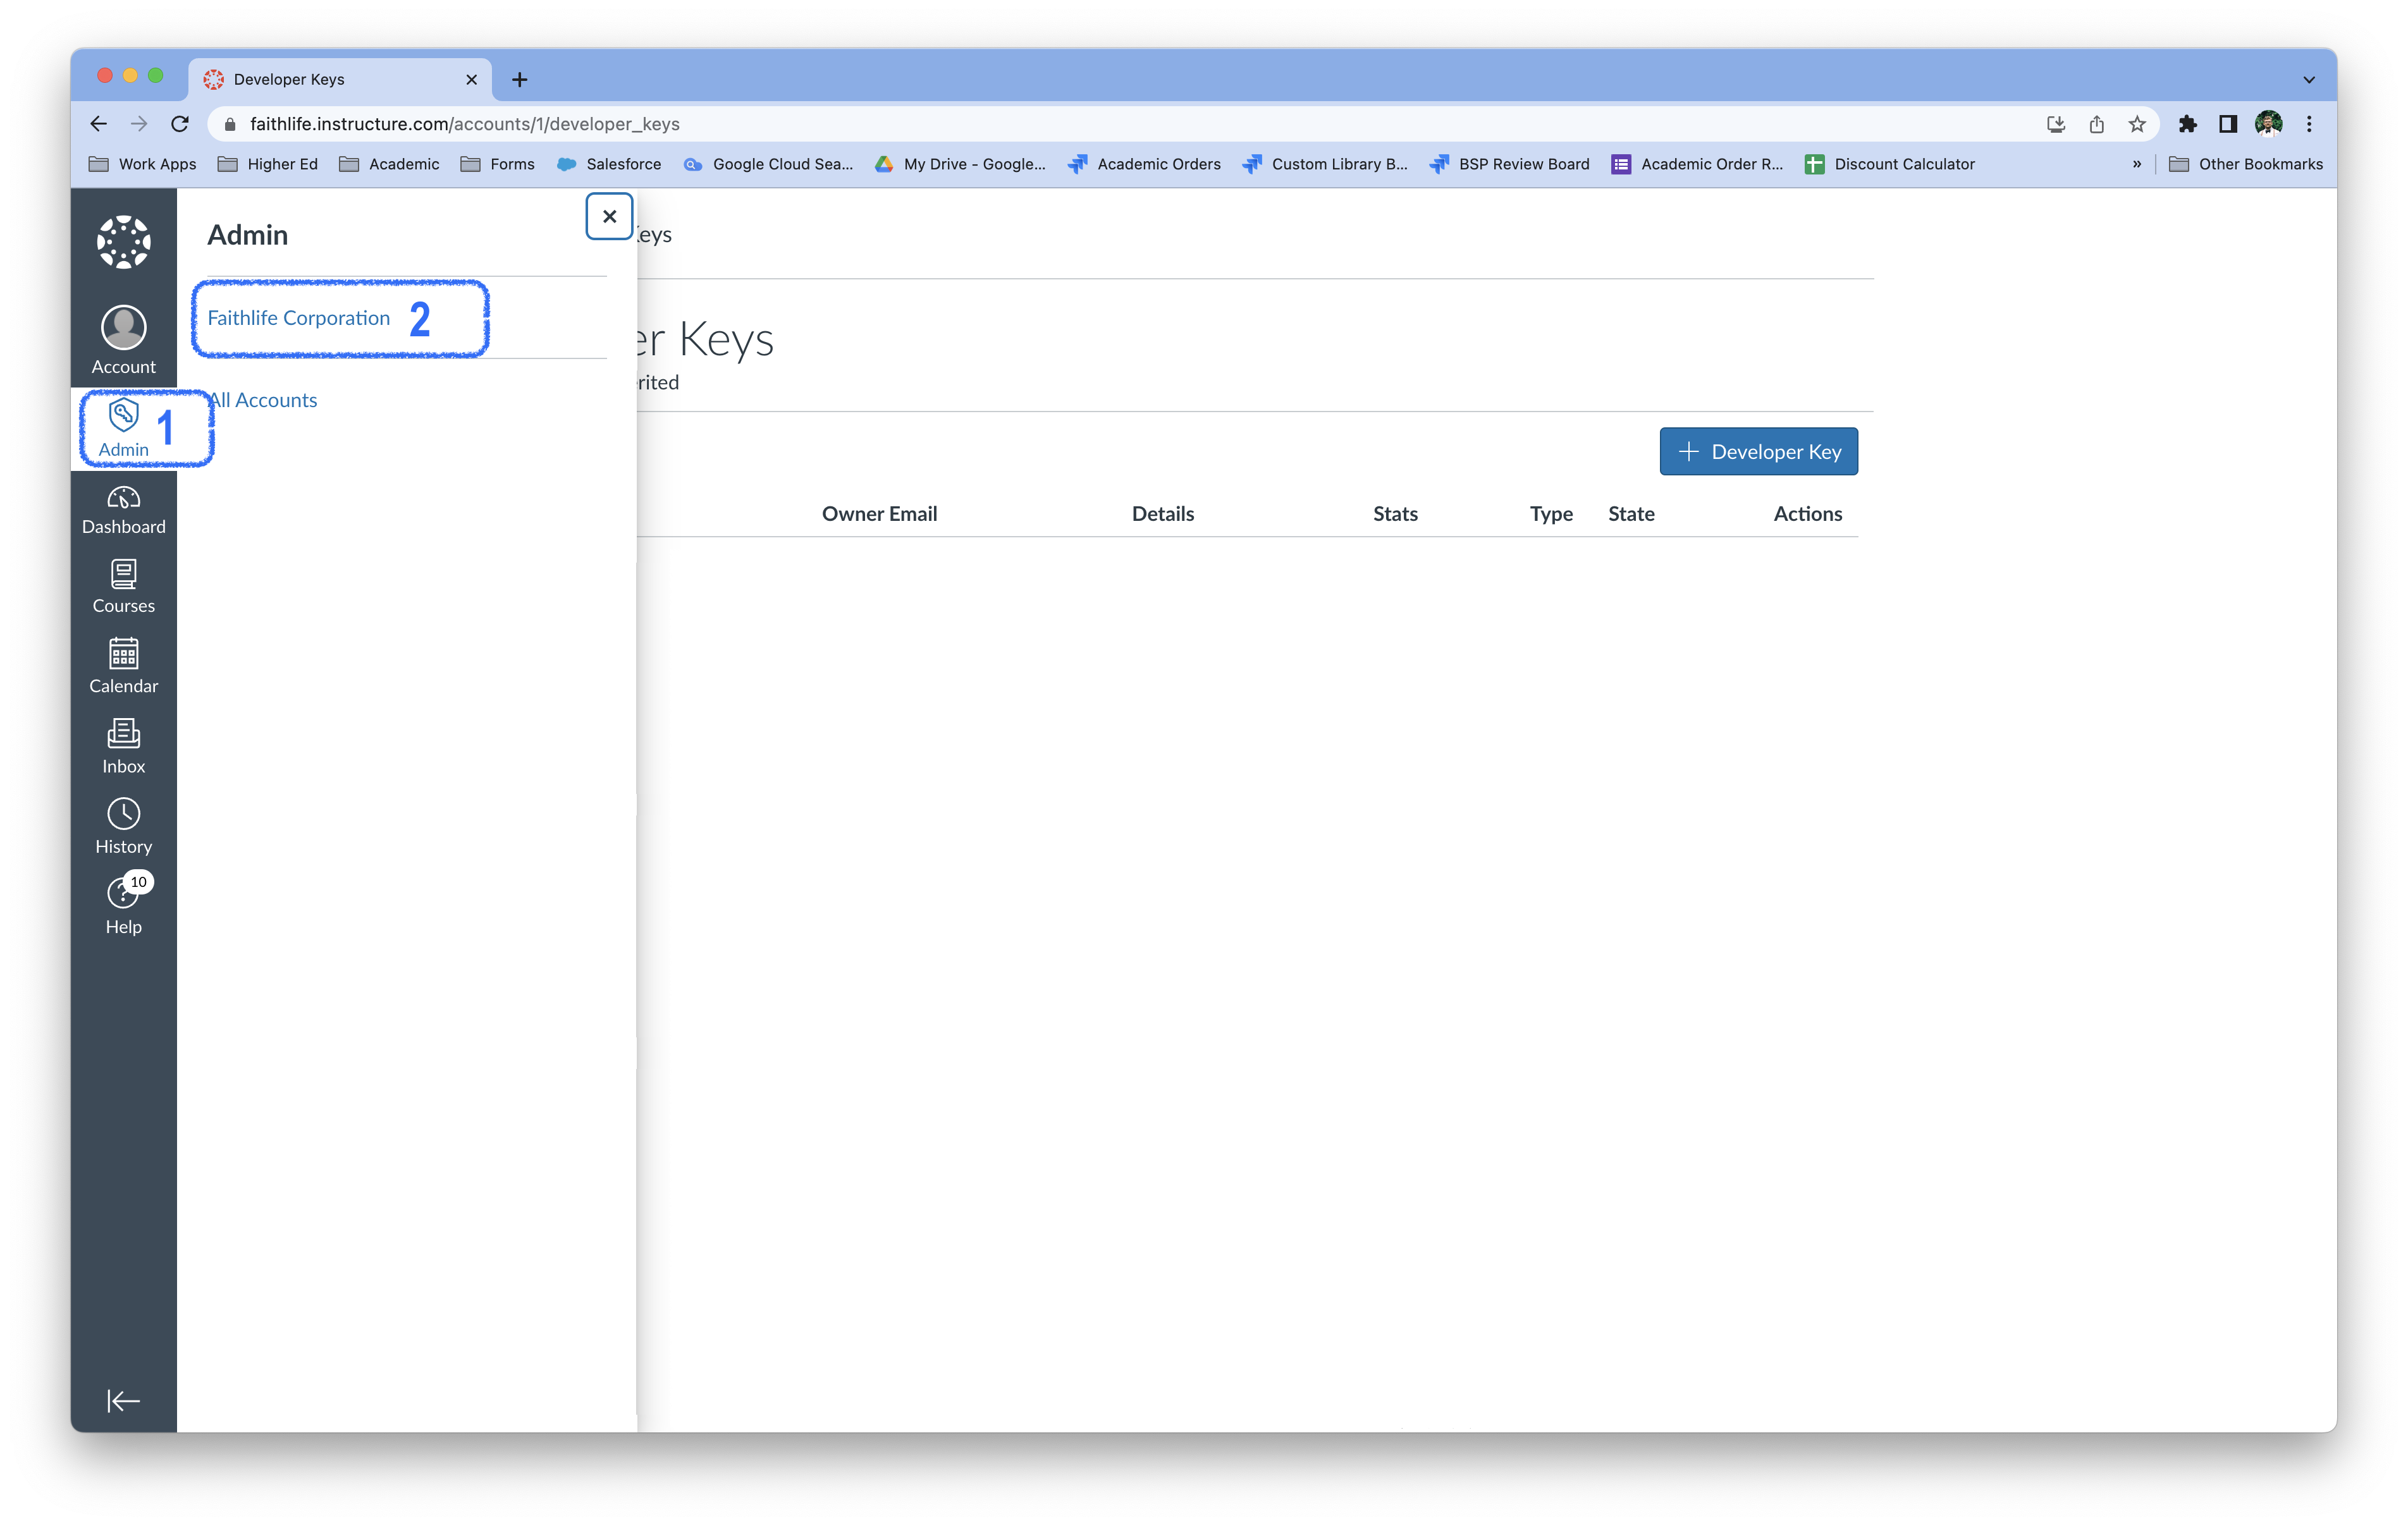Screen dimensions: 2408x1526
Task: Bookmark this page with the star
Action: click(2137, 123)
